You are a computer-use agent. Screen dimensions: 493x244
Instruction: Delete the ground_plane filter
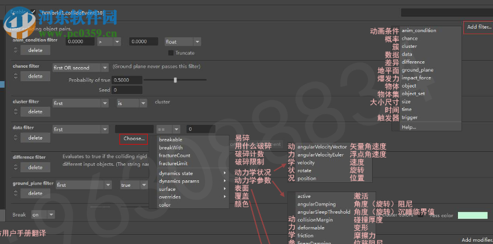click(35, 193)
